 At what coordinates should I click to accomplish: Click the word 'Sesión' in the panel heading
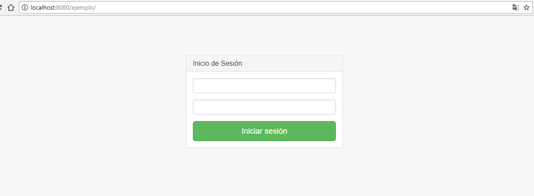pos(231,64)
